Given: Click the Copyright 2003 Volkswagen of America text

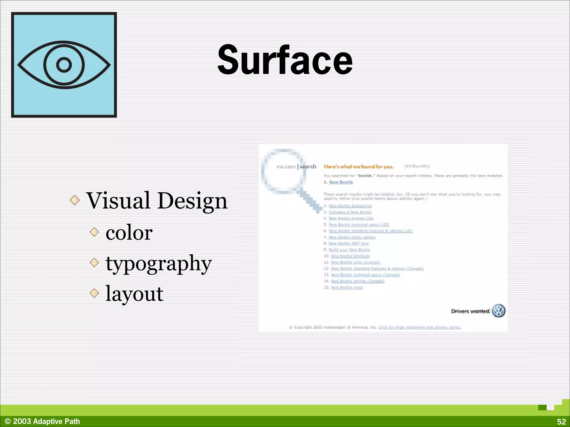Looking at the screenshot, I should [x=333, y=327].
